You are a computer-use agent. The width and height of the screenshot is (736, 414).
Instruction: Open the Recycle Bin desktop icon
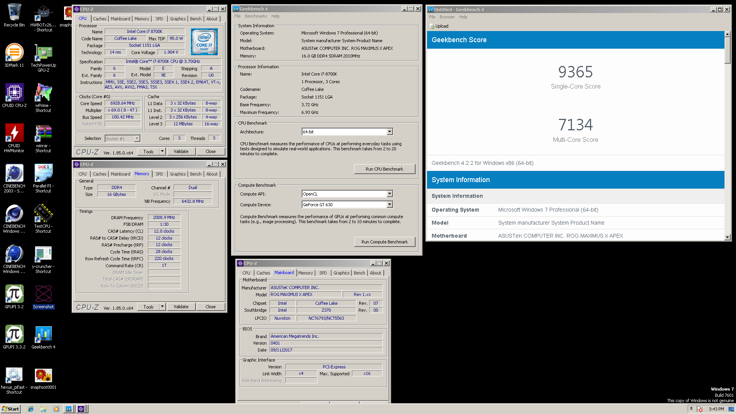pos(14,15)
